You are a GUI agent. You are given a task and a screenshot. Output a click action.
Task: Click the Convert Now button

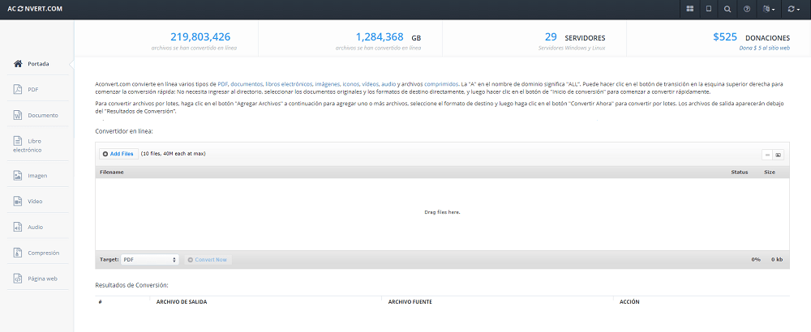tap(208, 260)
